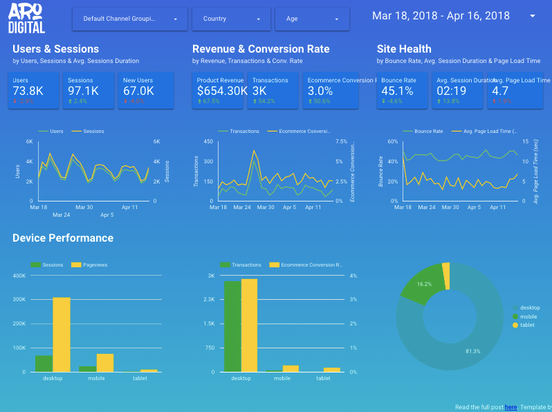Click the tablet legend dot in donut chart
552x412 pixels.
[515, 325]
